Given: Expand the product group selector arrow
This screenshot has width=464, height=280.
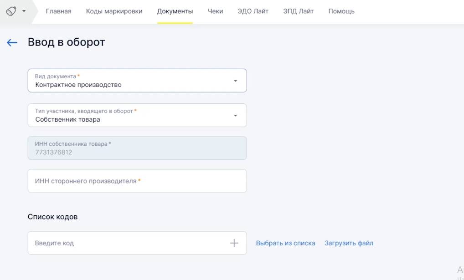Looking at the screenshot, I should 24,11.
